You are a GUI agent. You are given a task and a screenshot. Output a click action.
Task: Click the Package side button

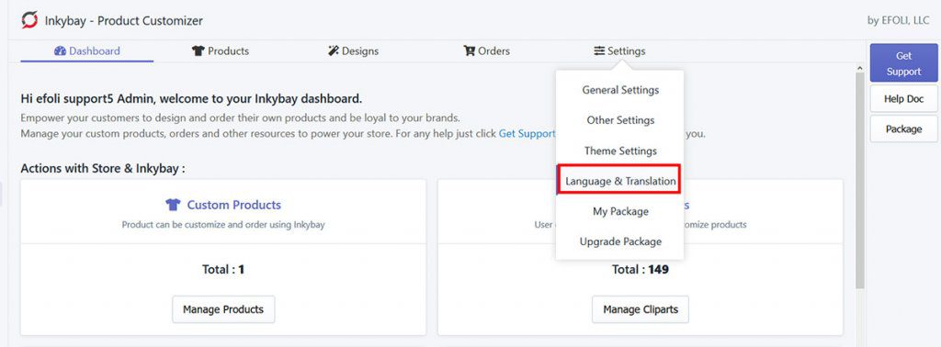pyautogui.click(x=903, y=129)
